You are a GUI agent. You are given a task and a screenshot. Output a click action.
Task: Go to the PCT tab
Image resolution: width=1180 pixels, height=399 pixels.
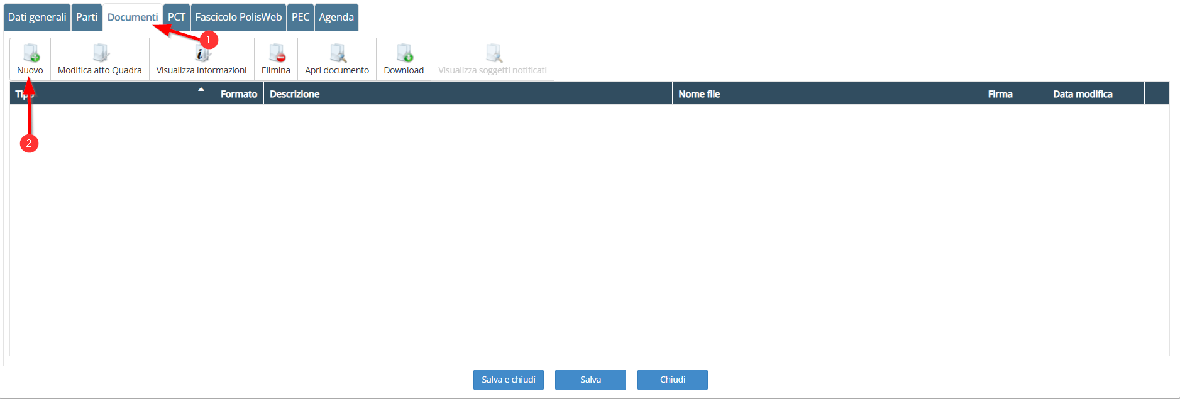[x=177, y=17]
